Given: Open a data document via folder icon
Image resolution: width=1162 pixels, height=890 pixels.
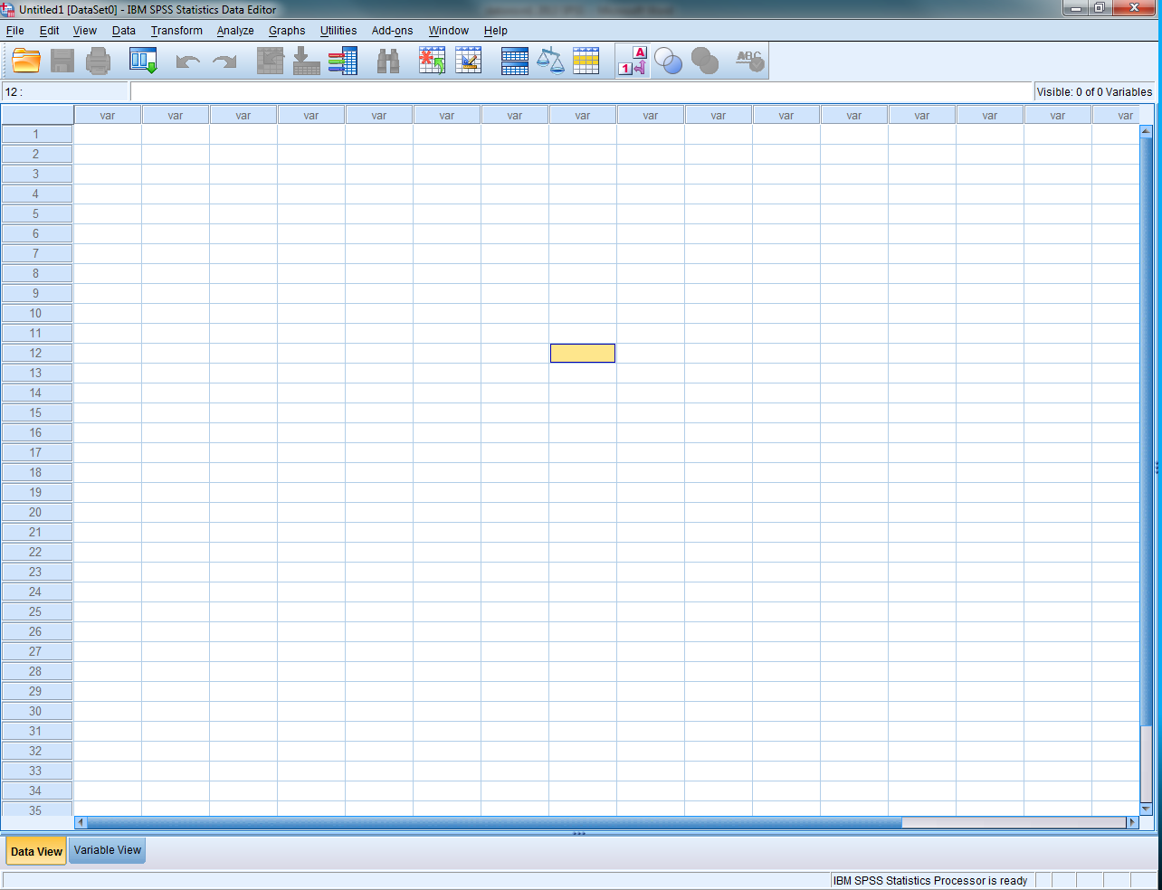Looking at the screenshot, I should (26, 62).
